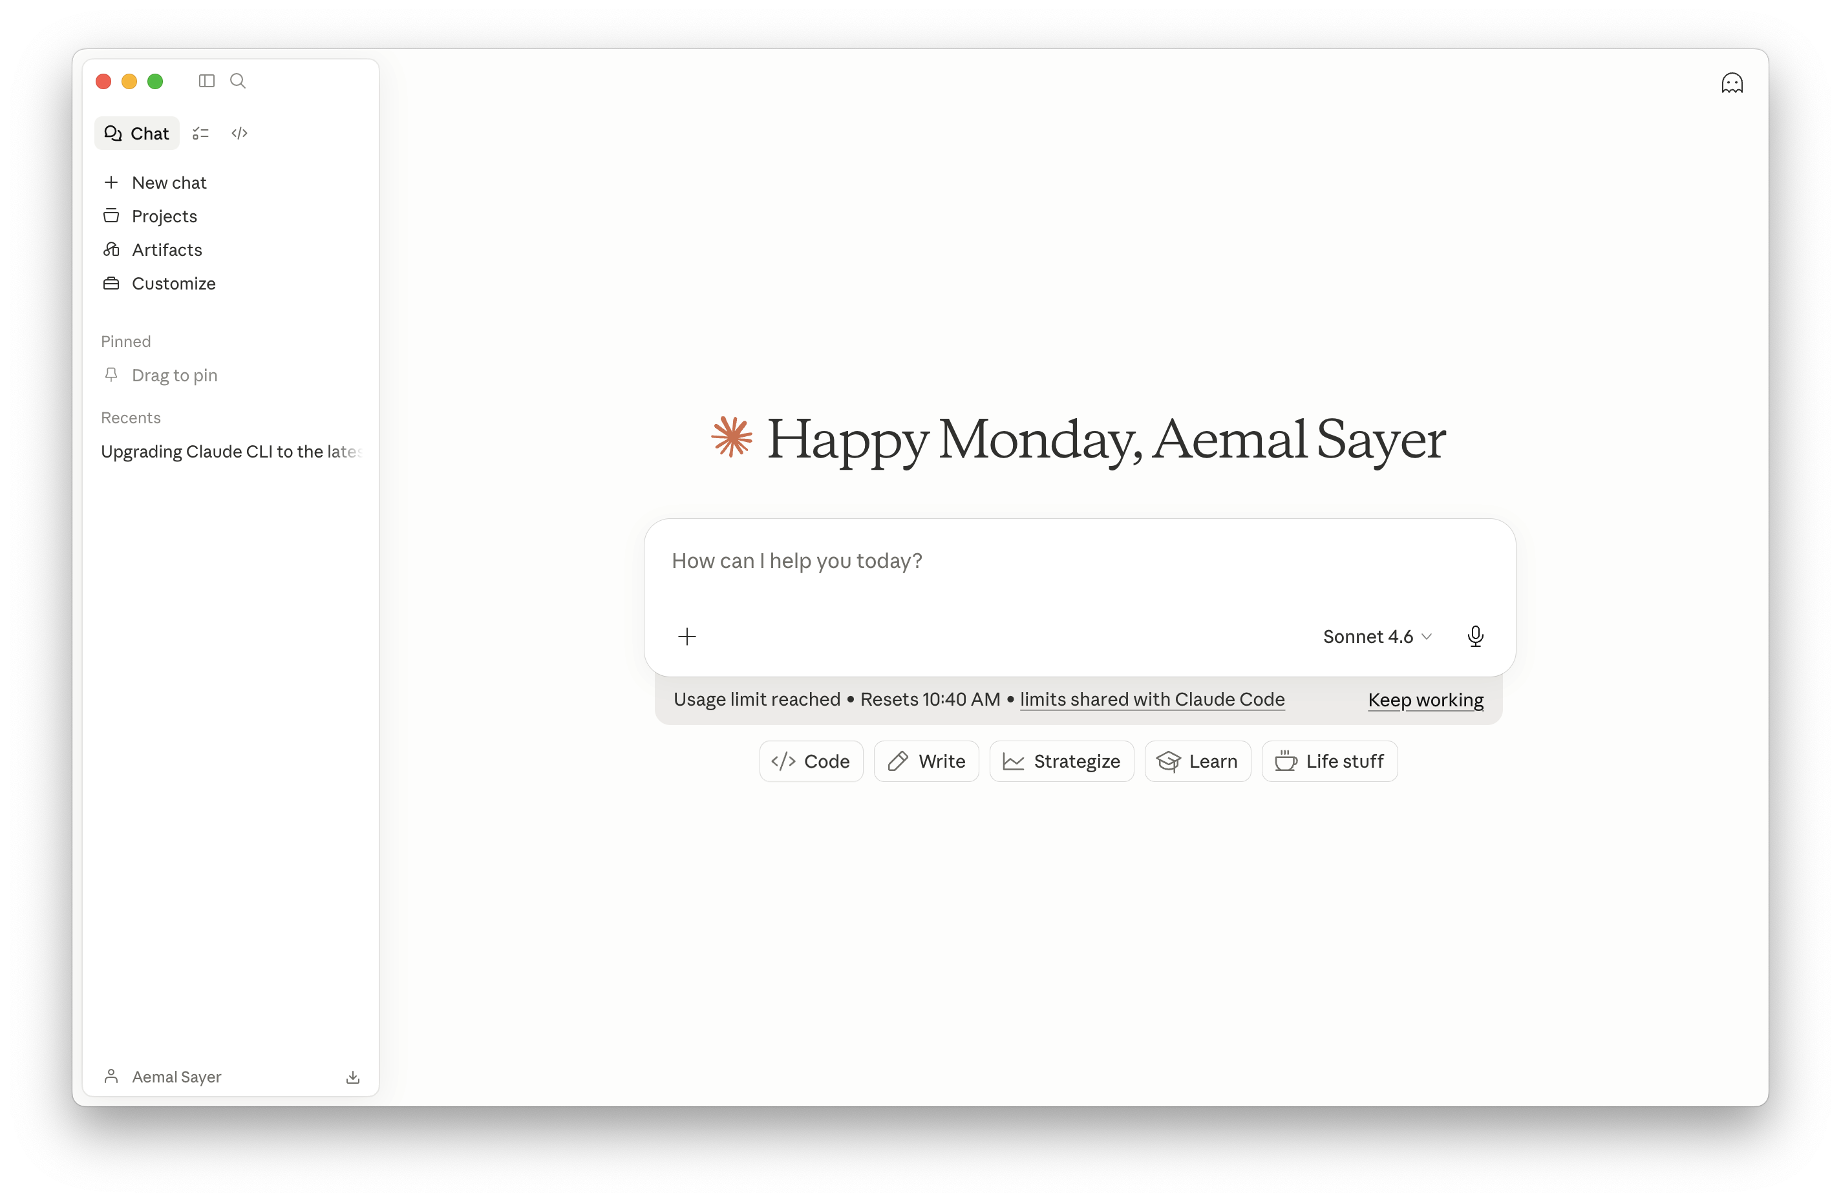Open the Customize page

pos(173,283)
